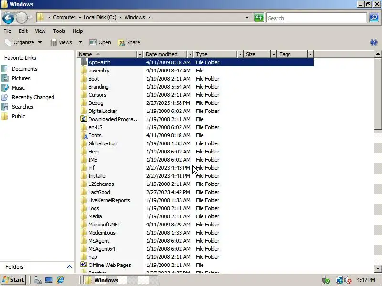Expand the Folders pane chevron
The image size is (382, 286).
tap(69, 267)
